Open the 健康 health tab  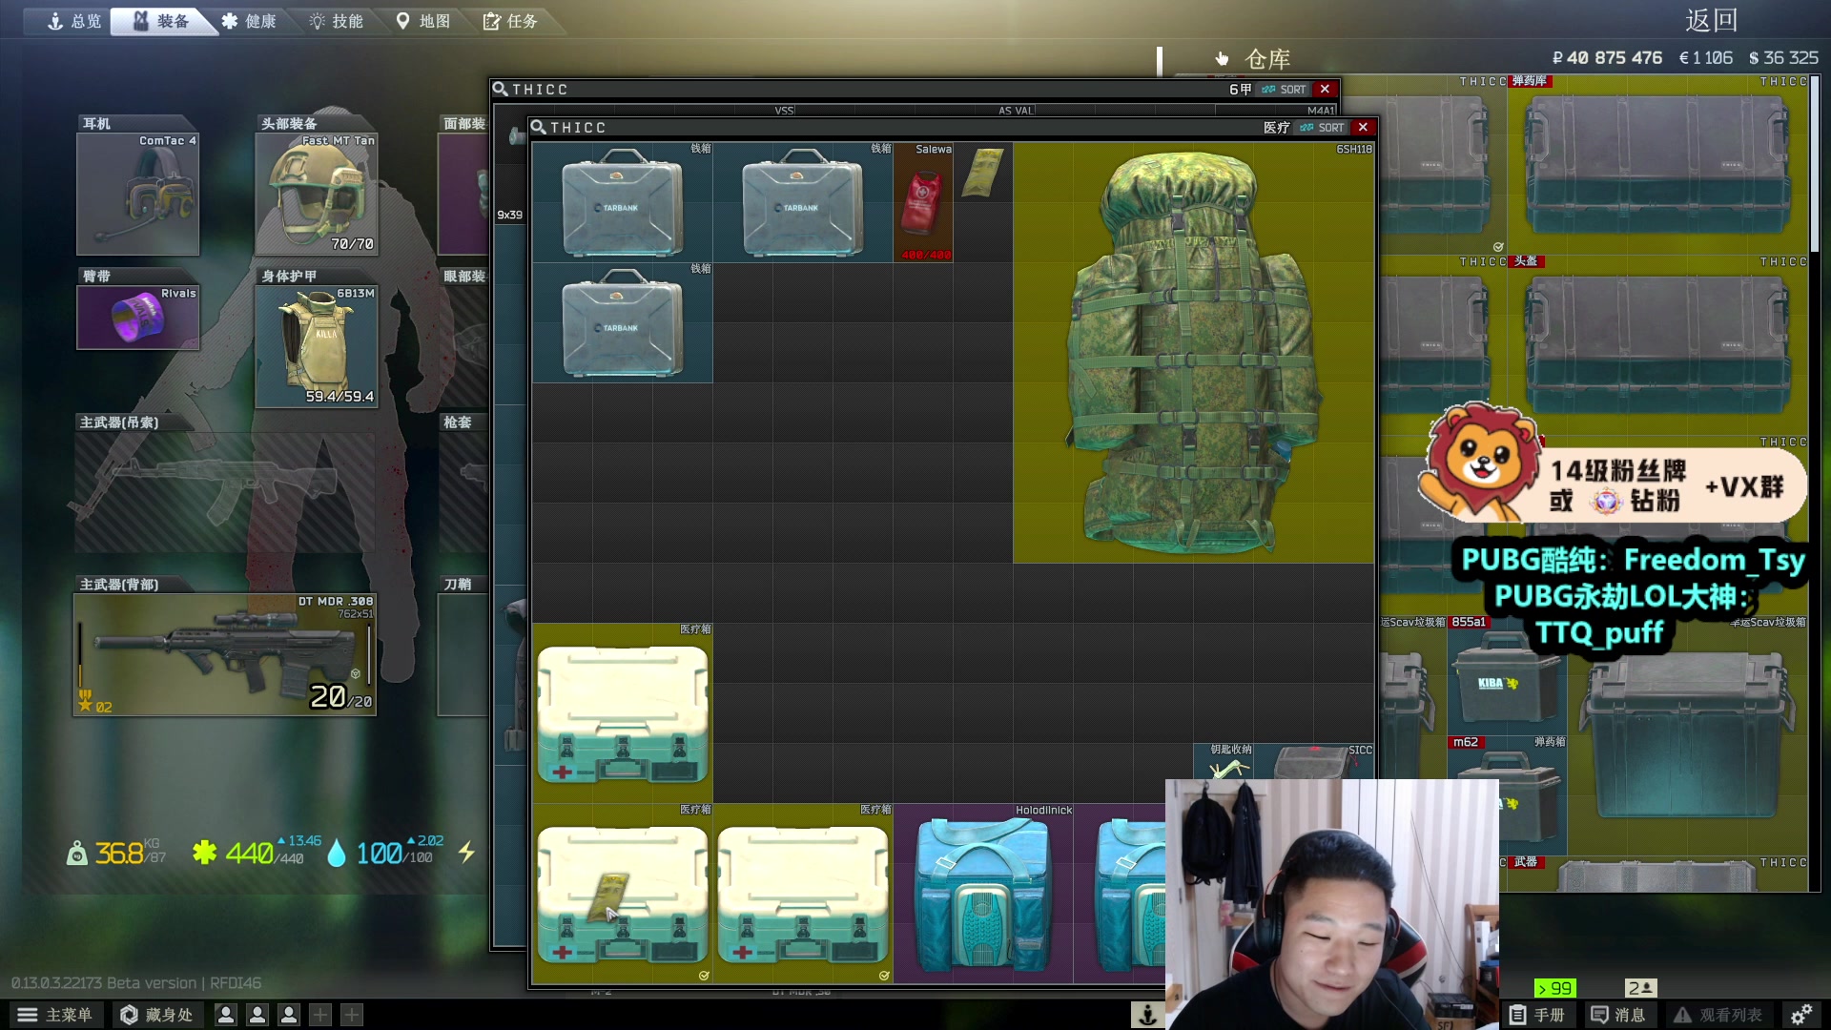249,21
